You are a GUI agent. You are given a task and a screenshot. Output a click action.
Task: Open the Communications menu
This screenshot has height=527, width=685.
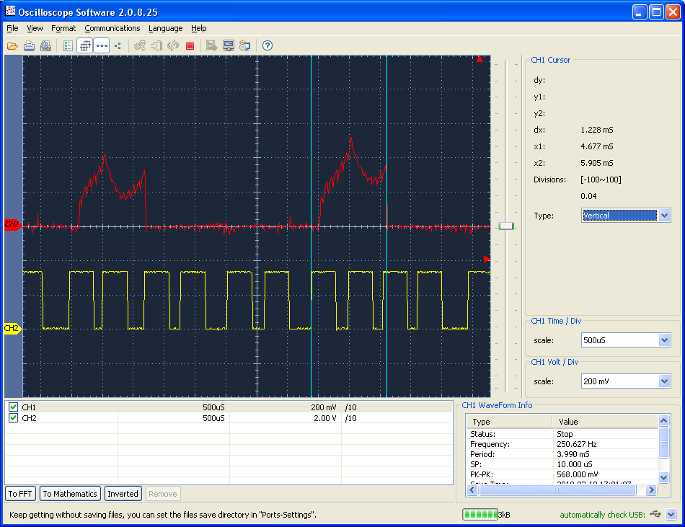112,28
